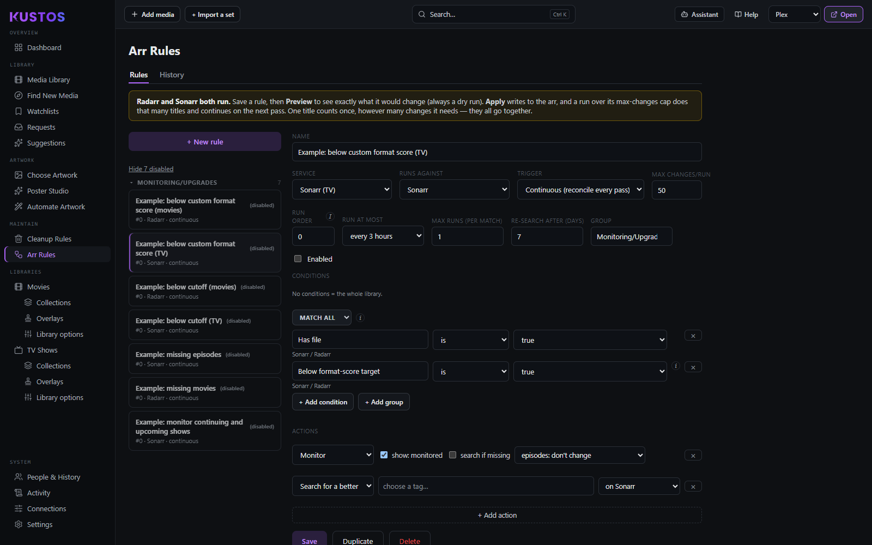Image resolution: width=872 pixels, height=545 pixels.
Task: Open the episodes: don't change dropdown
Action: [x=580, y=455]
